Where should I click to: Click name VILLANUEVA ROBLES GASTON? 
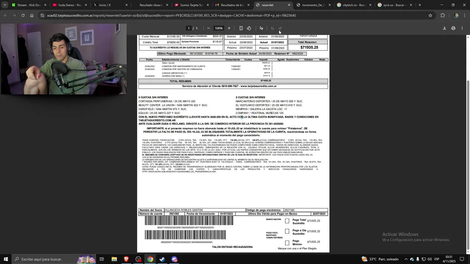coord(184,210)
